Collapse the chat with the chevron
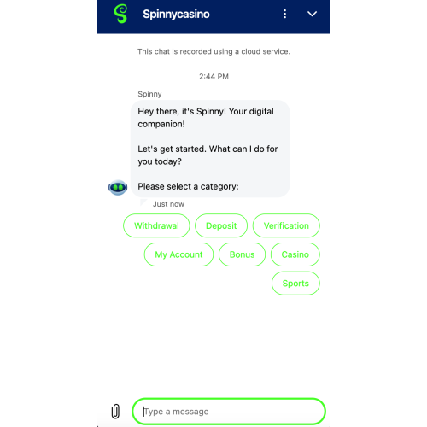427x427 pixels. [312, 14]
